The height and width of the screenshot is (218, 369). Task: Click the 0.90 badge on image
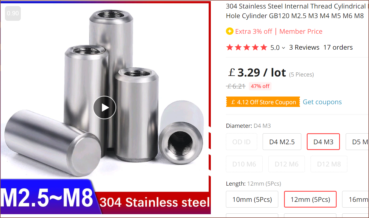(13, 13)
